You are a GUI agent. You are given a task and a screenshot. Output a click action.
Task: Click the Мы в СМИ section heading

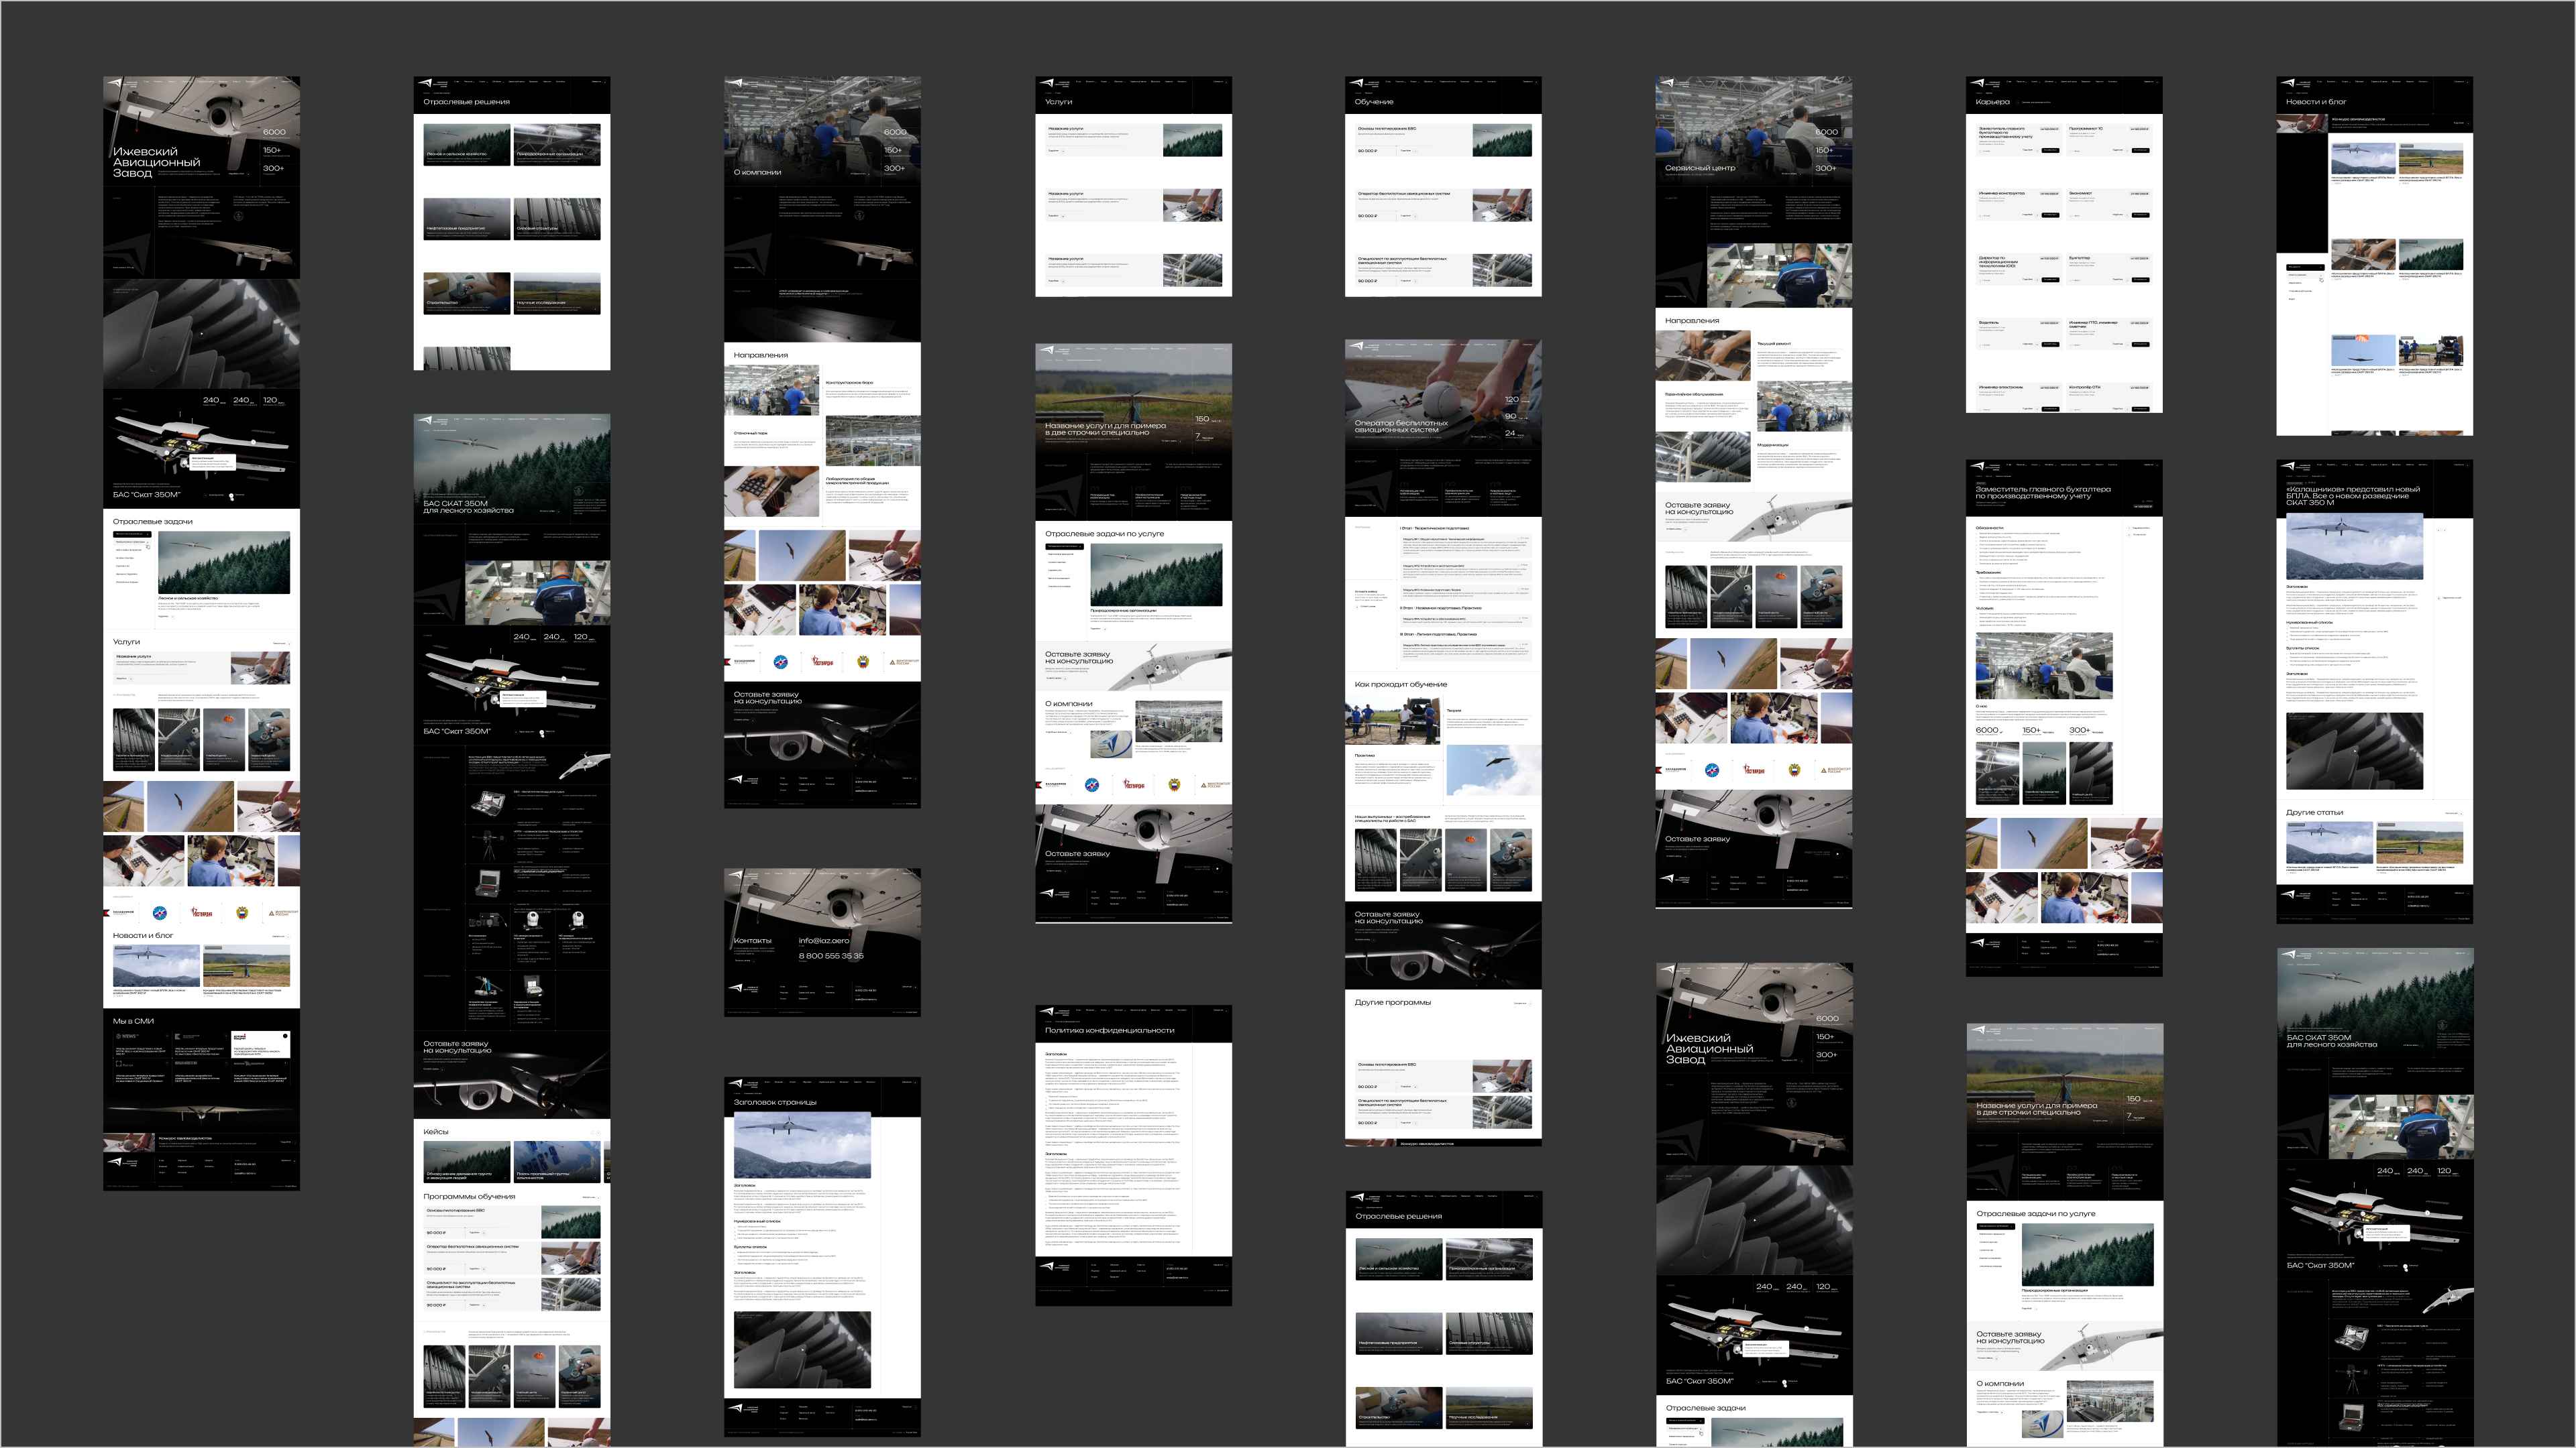(x=133, y=1021)
